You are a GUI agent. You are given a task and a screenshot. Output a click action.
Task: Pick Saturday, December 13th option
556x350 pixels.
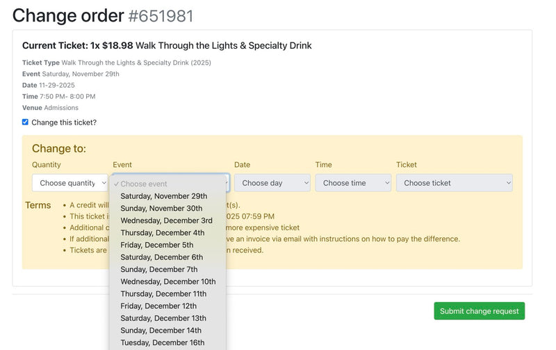163,318
